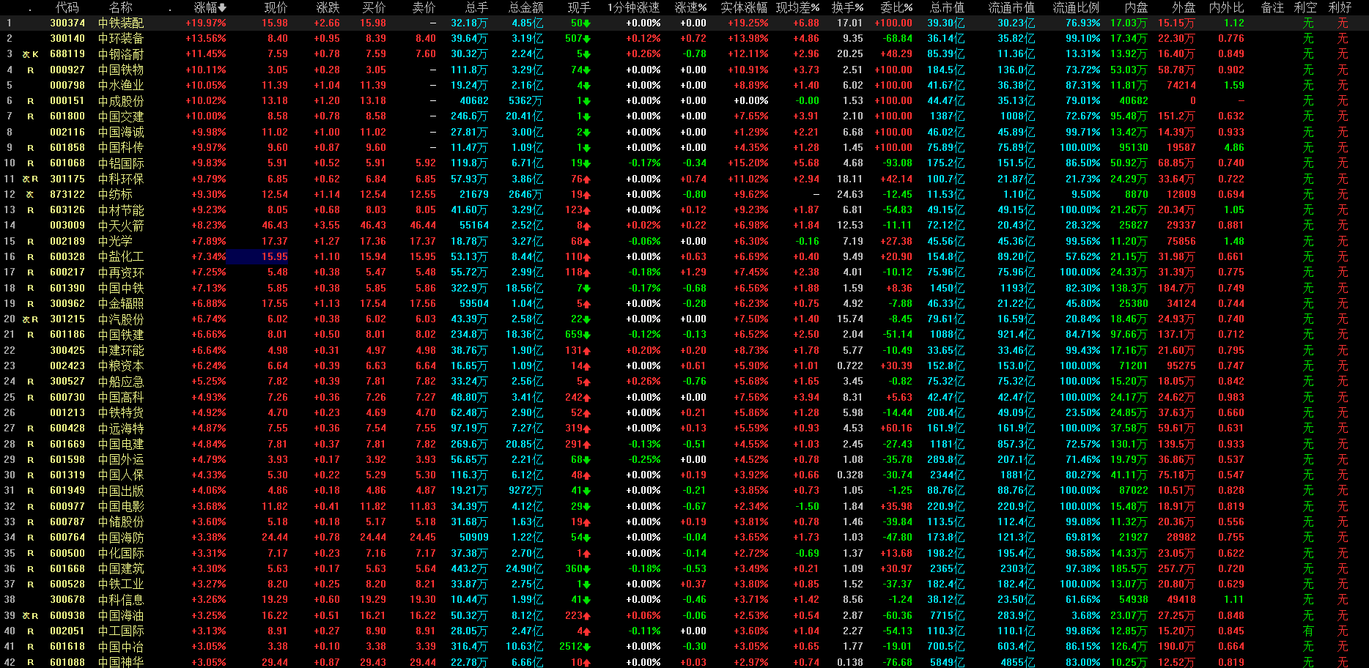
Task: Select stock 中铁特货
Action: coord(121,412)
